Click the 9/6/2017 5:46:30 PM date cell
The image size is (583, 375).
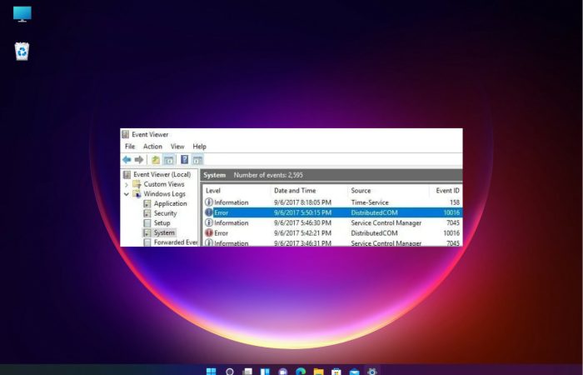coord(302,222)
